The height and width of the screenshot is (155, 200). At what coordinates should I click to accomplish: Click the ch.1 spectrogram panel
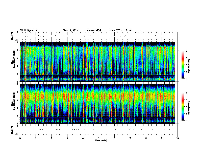(x=97, y=62)
